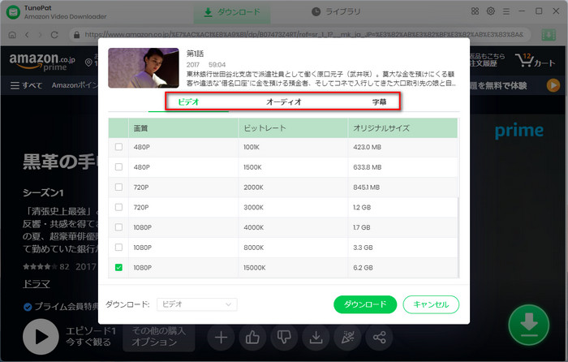Image resolution: width=568 pixels, height=362 pixels.
Task: Check the 480P 1001K row checkbox
Action: tap(118, 147)
